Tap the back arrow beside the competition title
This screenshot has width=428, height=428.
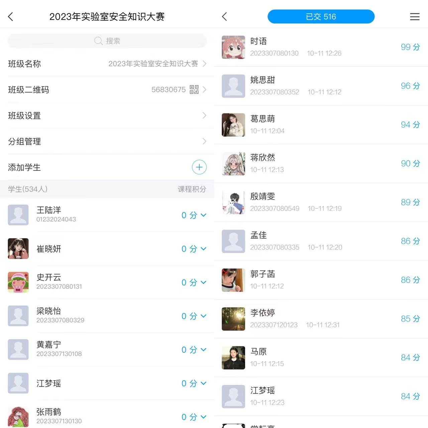tap(11, 17)
